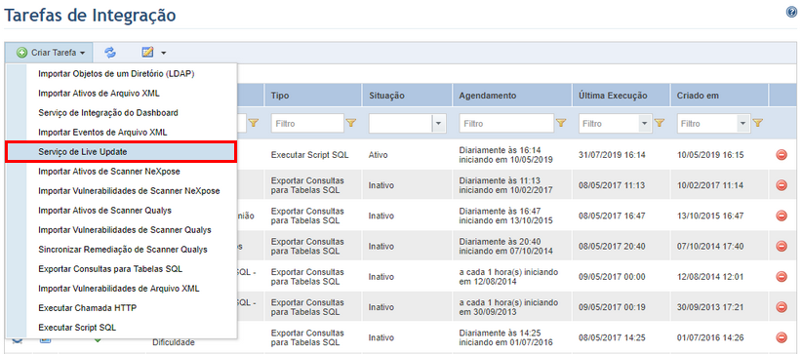Choose Exportar Consultas para Tabelas SQL menu item
This screenshot has width=802, height=354.
click(x=110, y=269)
